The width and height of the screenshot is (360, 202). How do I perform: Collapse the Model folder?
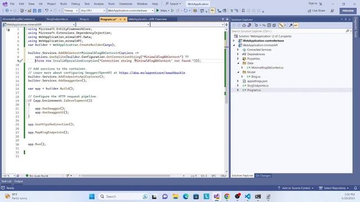[238, 72]
